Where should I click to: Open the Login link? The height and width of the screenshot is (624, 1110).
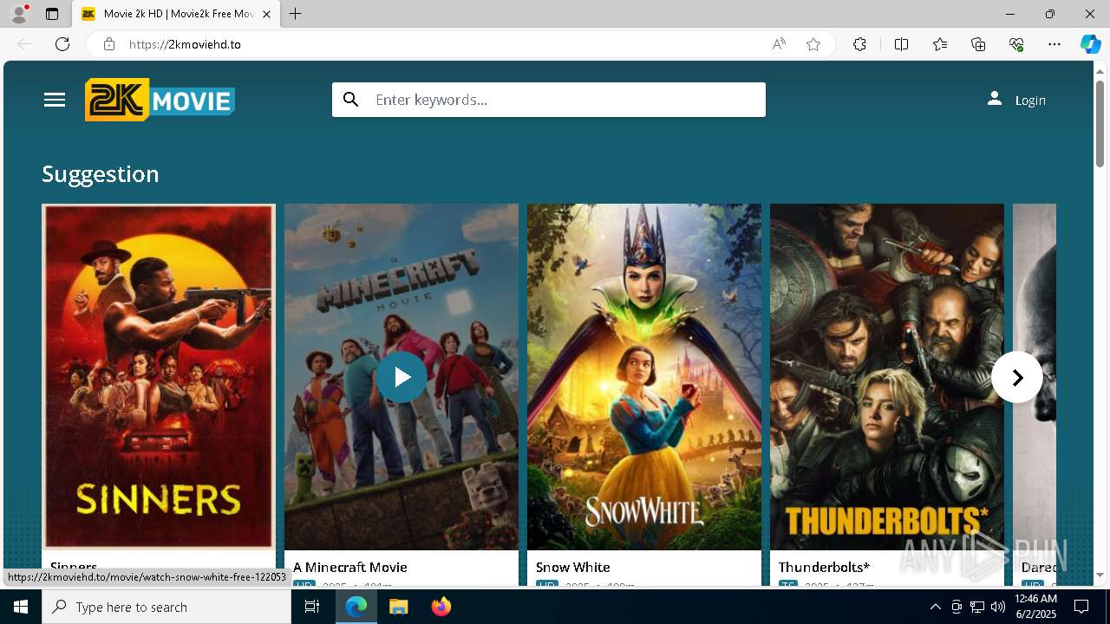1030,101
